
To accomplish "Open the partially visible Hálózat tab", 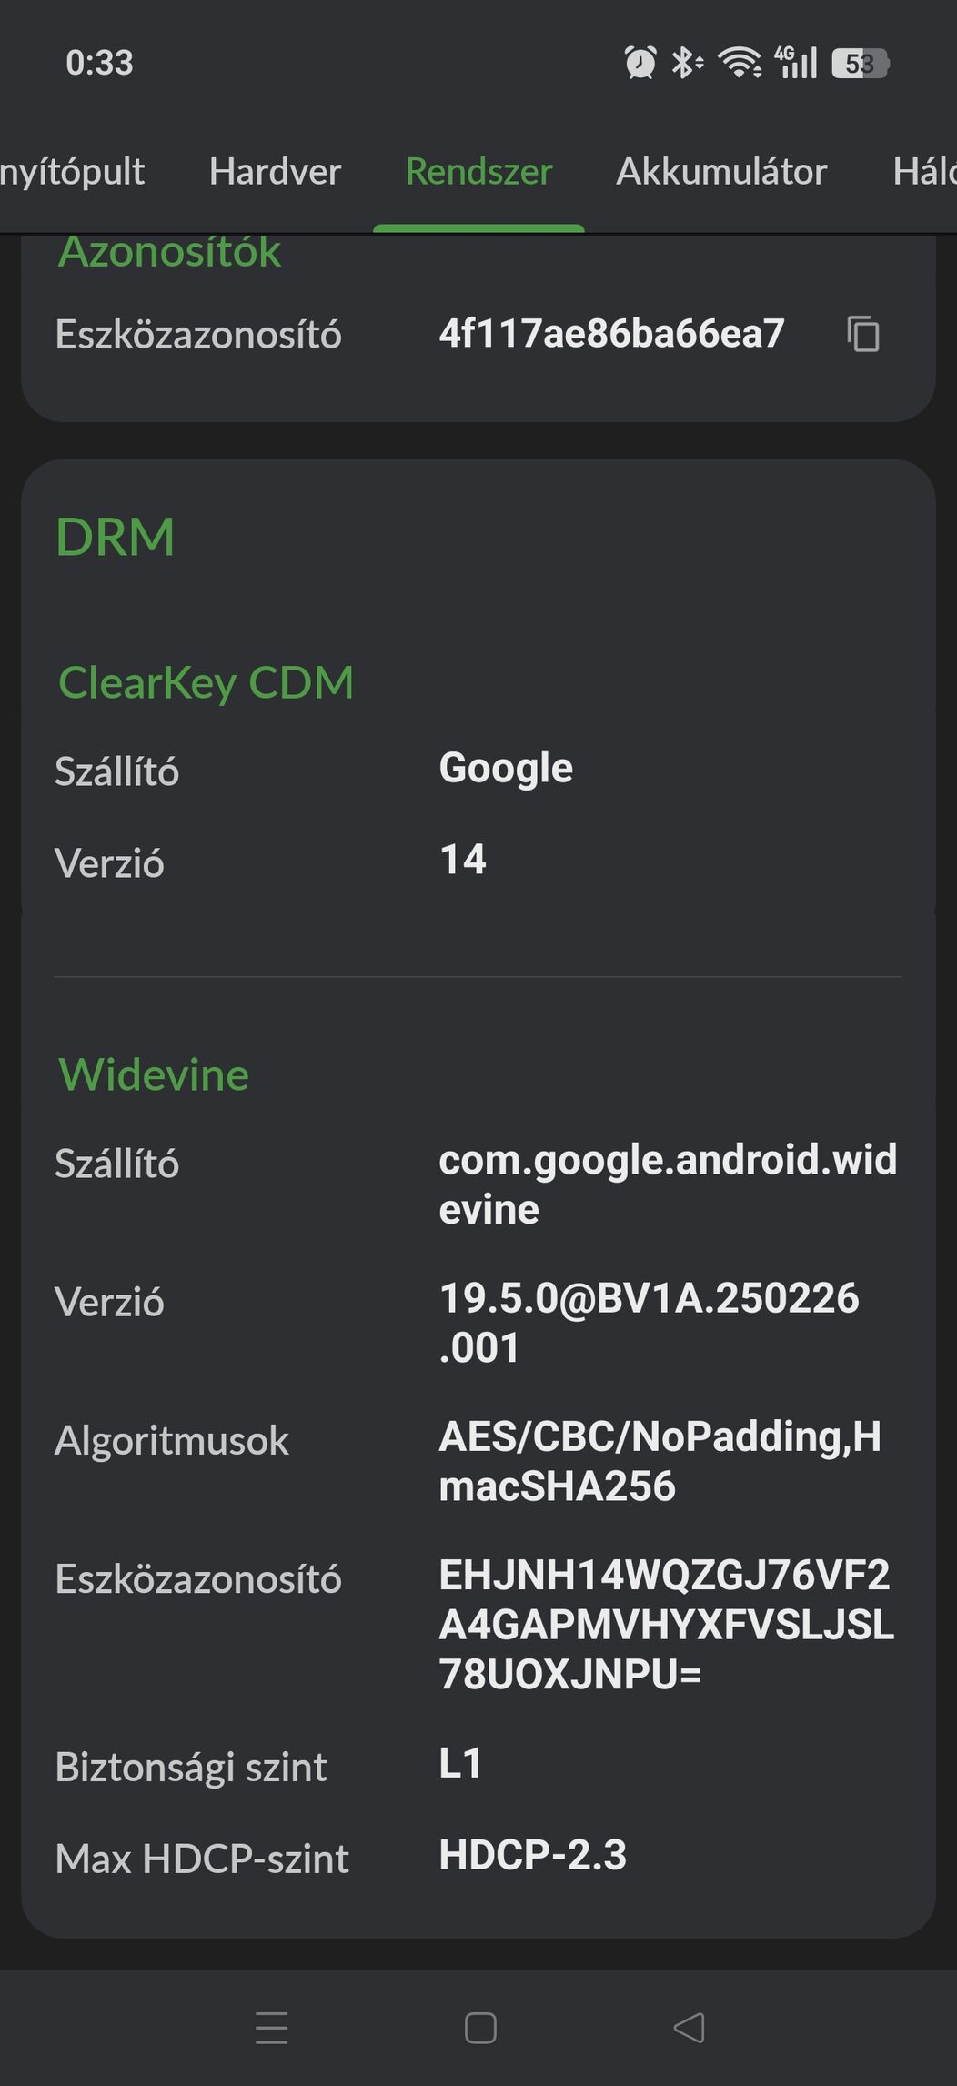I will pos(925,172).
